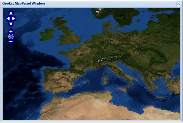Close the GeoExt MapPanel Window
The image size is (183, 123).
point(178,4)
